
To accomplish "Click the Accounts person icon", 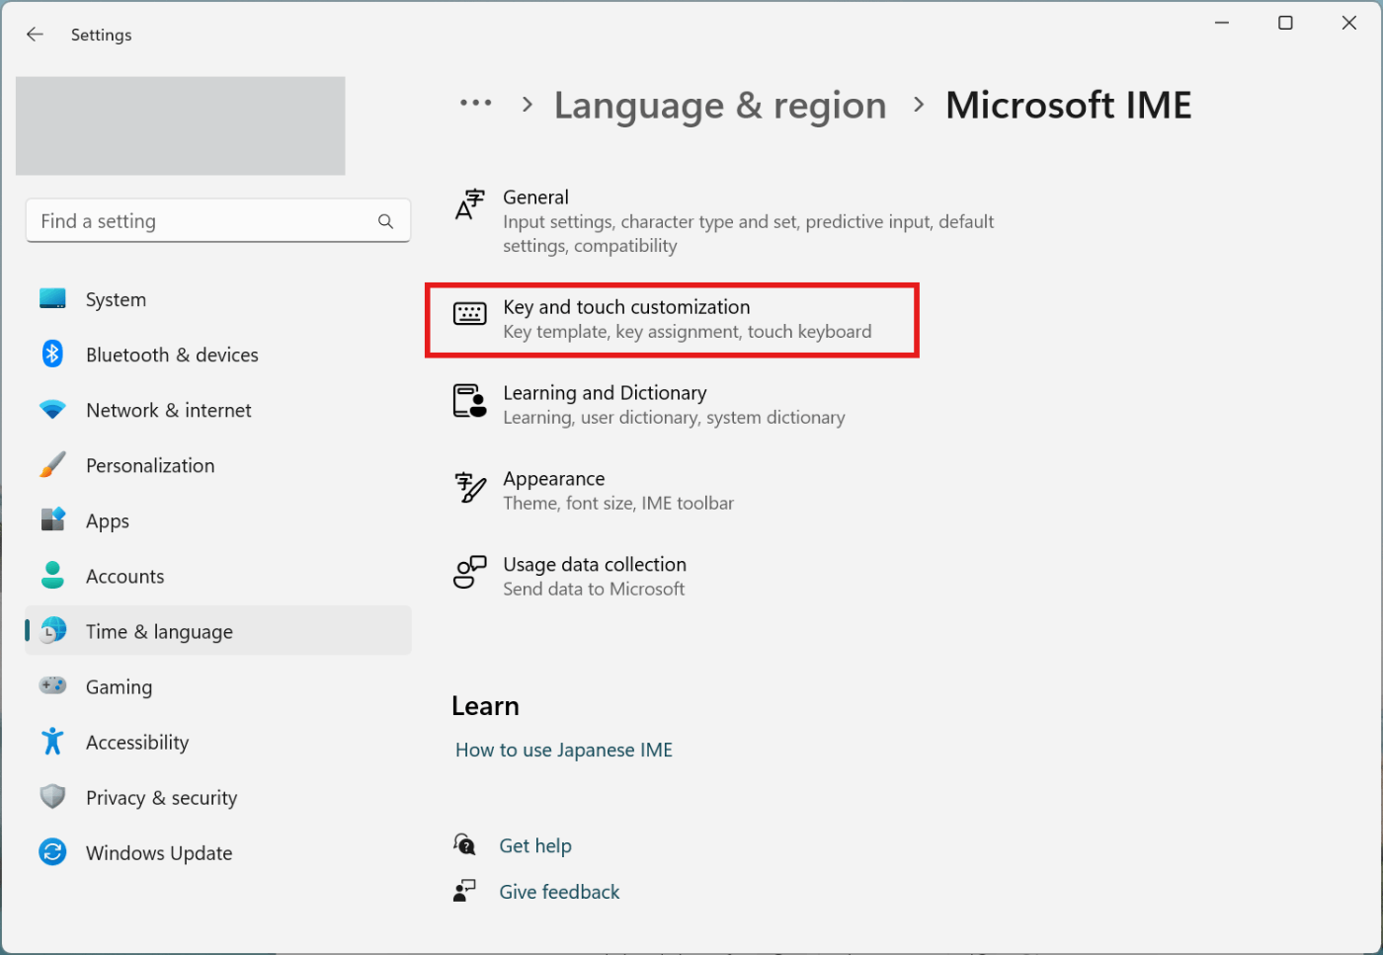I will pyautogui.click(x=52, y=575).
